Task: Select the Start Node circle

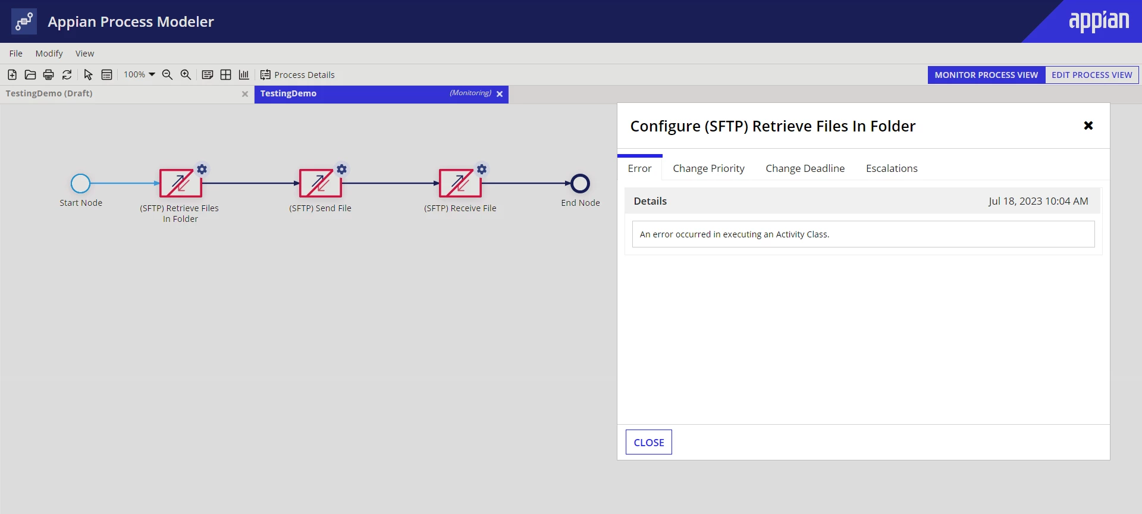Action: 80,183
